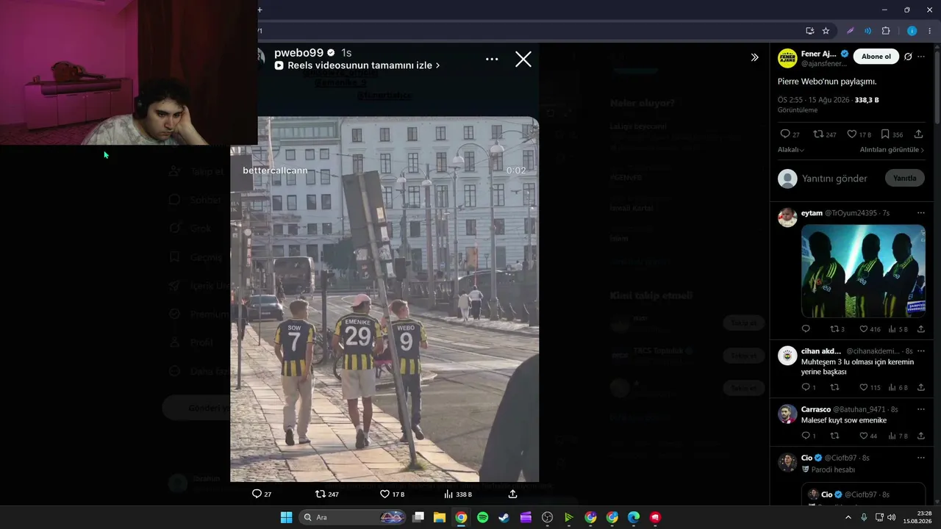Image resolution: width=941 pixels, height=529 pixels.
Task: Open more options on Fener Ajans tweet
Action: click(921, 57)
